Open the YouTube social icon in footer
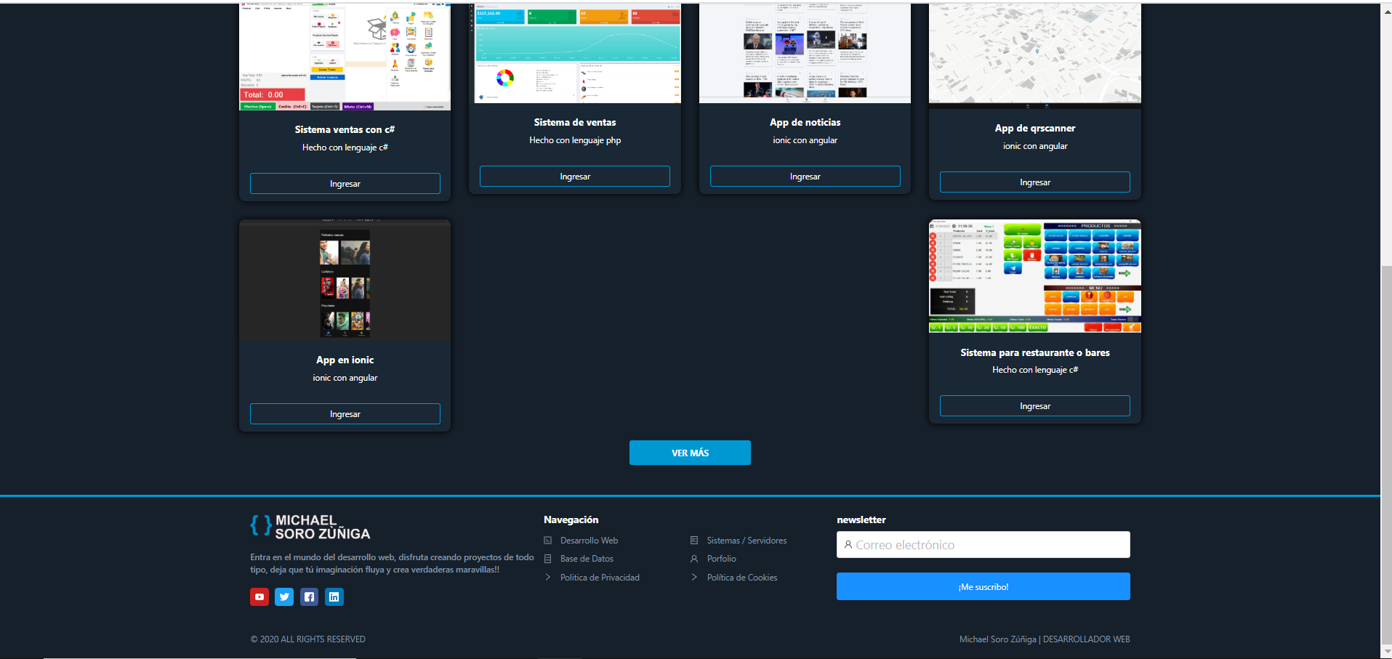Image resolution: width=1392 pixels, height=659 pixels. point(260,597)
